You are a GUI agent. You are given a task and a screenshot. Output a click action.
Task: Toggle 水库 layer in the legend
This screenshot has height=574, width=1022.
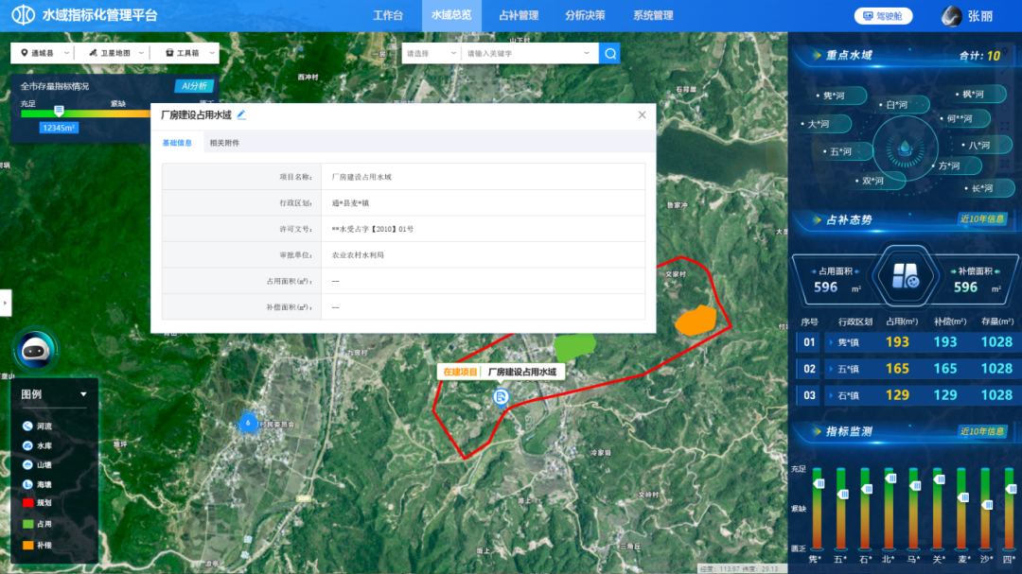click(28, 445)
